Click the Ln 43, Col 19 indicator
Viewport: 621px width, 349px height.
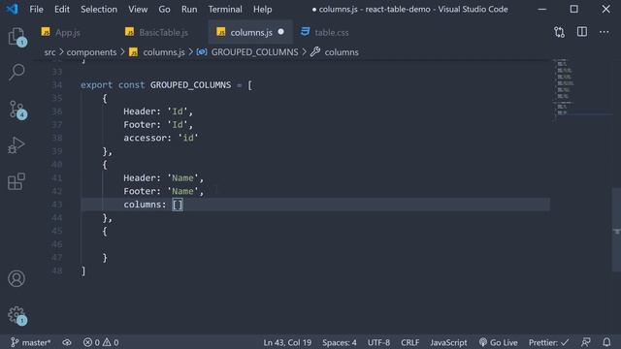pyautogui.click(x=287, y=342)
